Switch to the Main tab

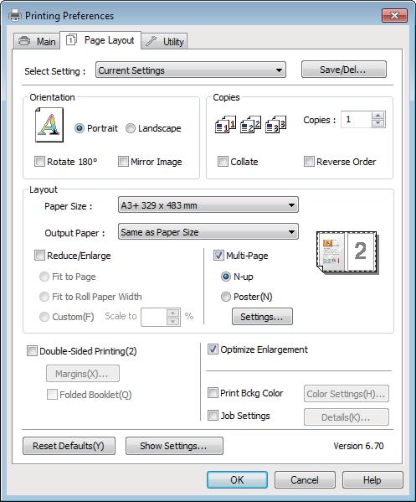point(37,41)
